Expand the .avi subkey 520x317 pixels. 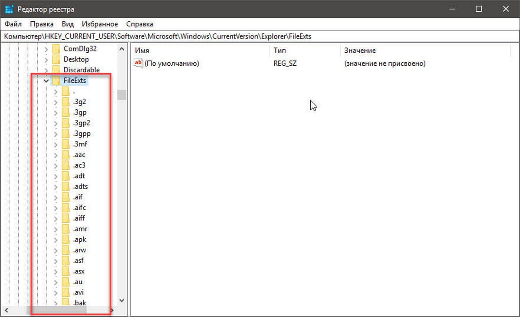55,292
